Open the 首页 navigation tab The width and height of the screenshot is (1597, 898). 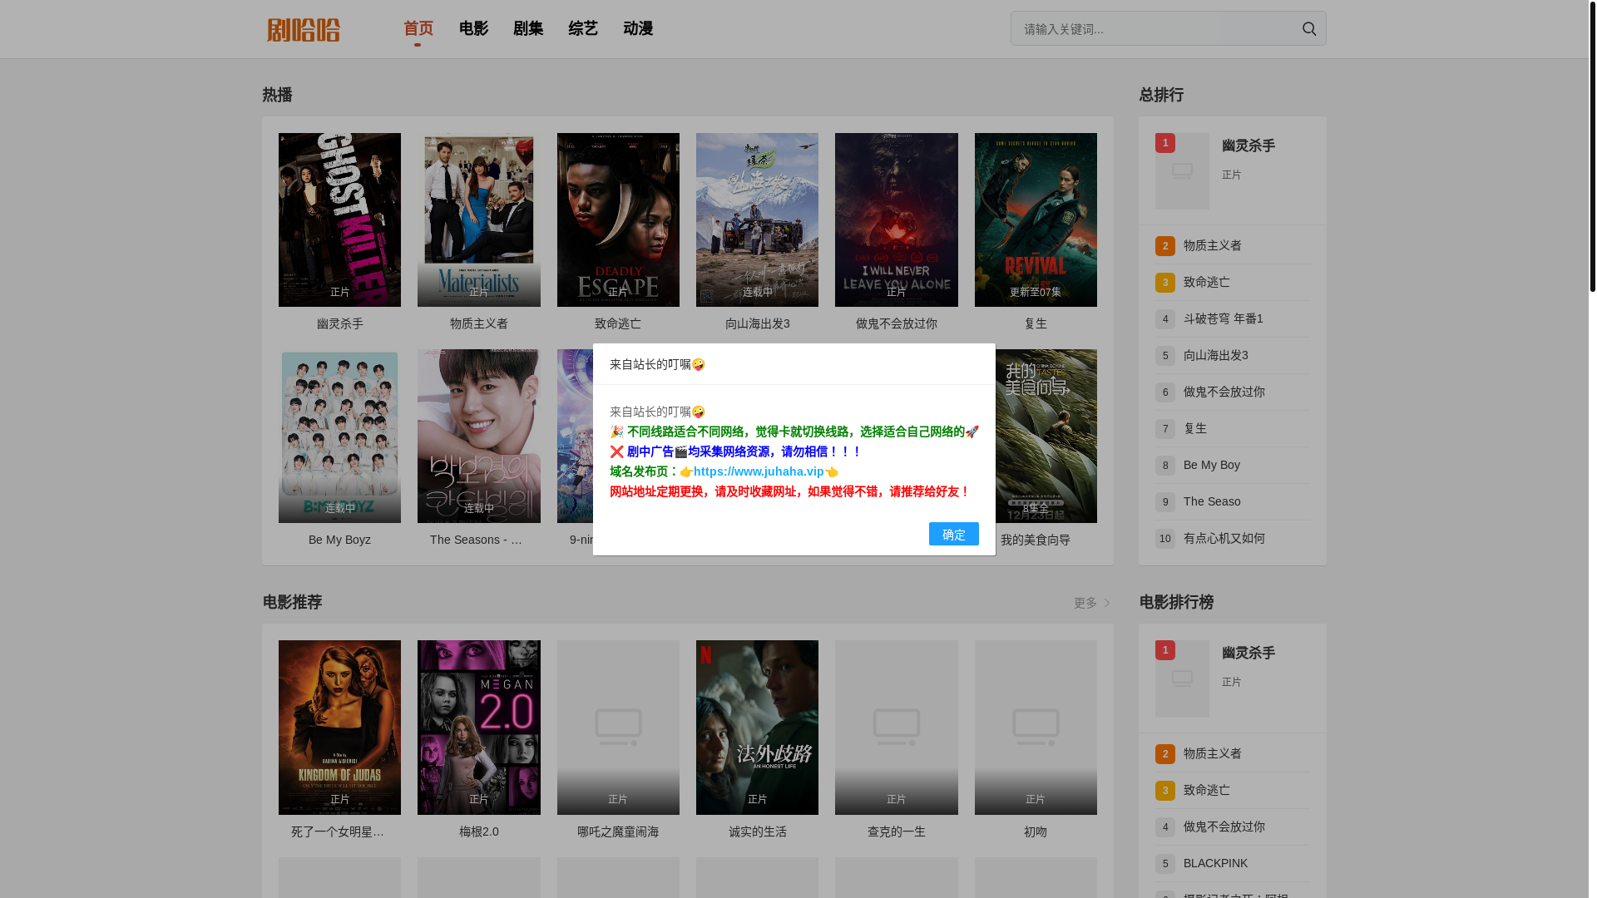point(418,29)
